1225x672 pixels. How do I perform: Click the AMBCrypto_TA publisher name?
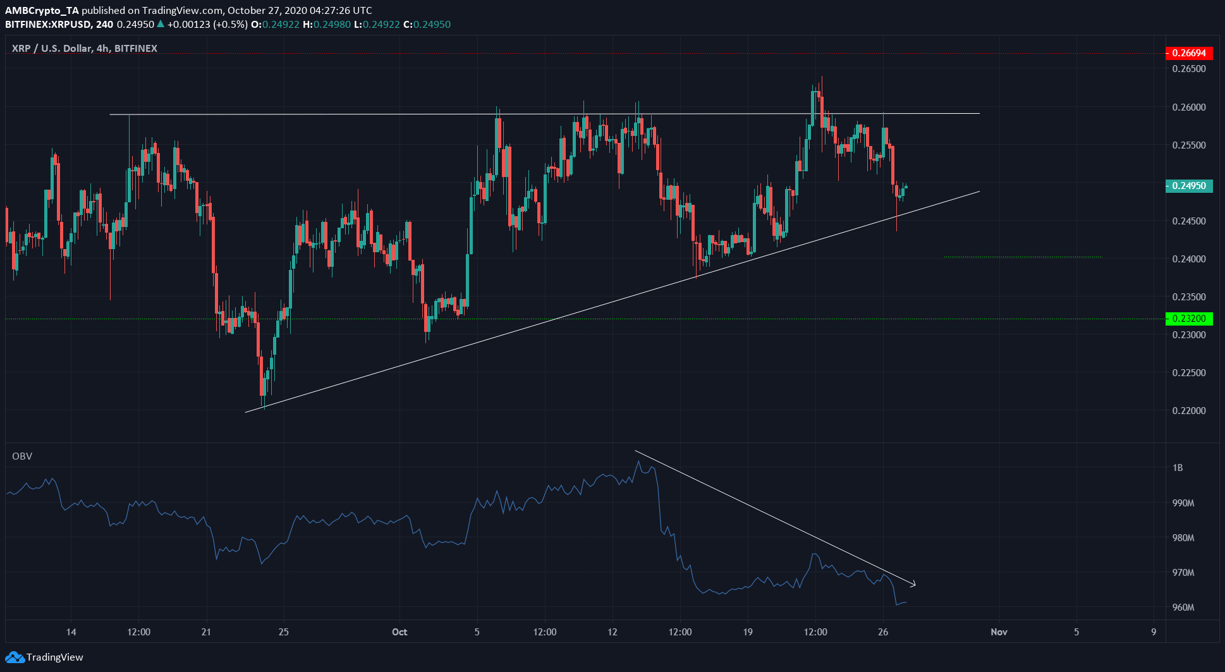[42, 11]
